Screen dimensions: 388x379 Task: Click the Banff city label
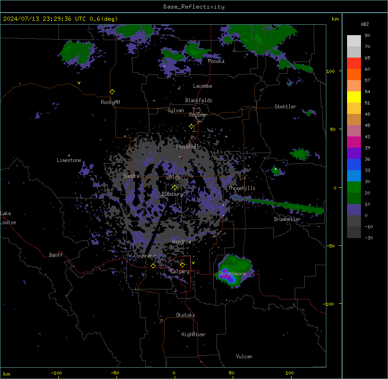[x=56, y=255]
